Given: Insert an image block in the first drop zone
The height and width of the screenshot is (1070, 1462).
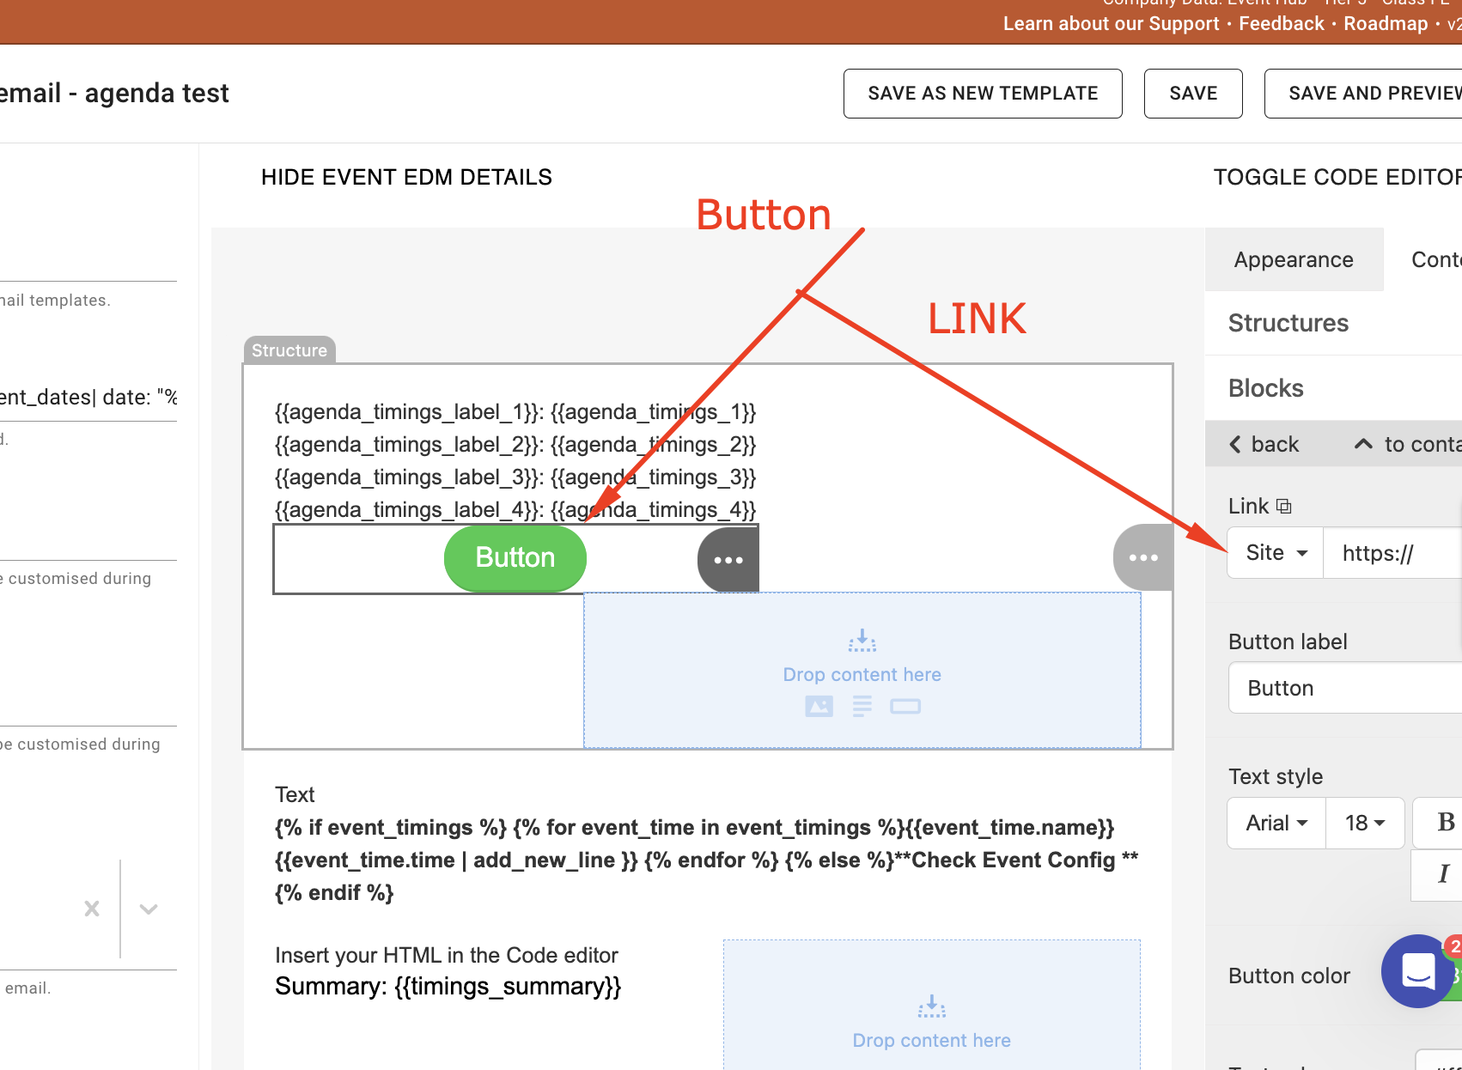Looking at the screenshot, I should (x=819, y=707).
